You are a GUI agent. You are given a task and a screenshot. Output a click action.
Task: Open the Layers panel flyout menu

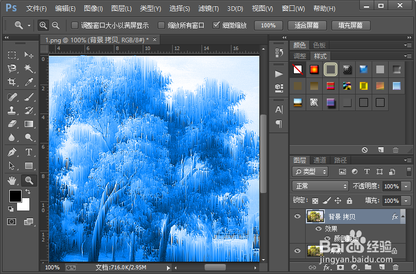tap(408, 160)
